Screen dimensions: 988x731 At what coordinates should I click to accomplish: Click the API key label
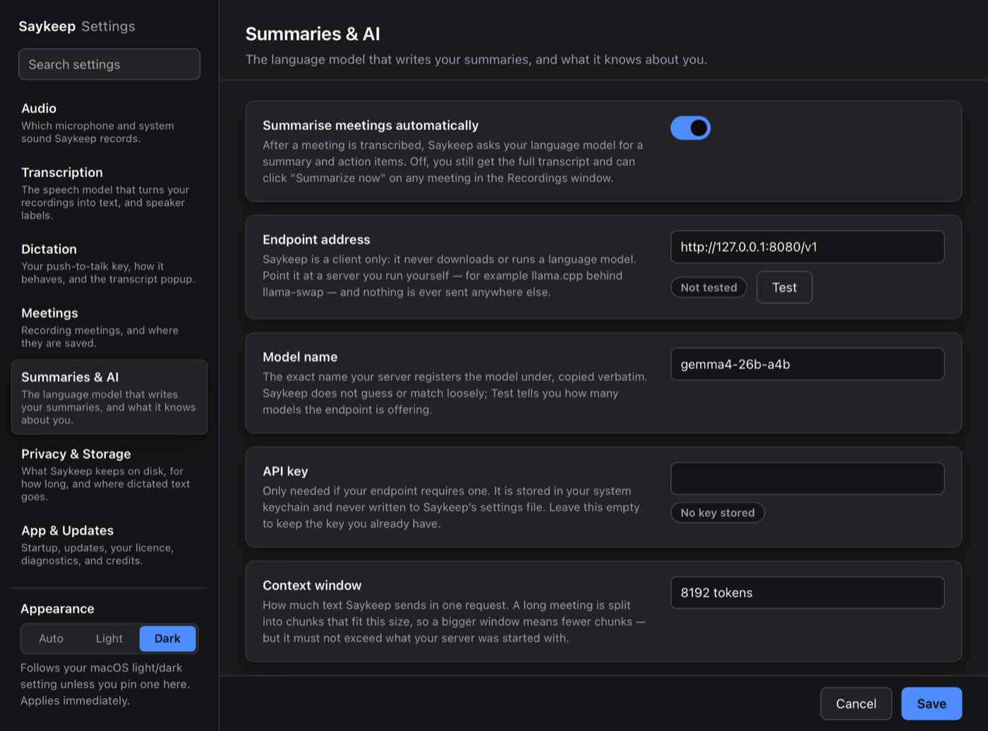point(285,471)
